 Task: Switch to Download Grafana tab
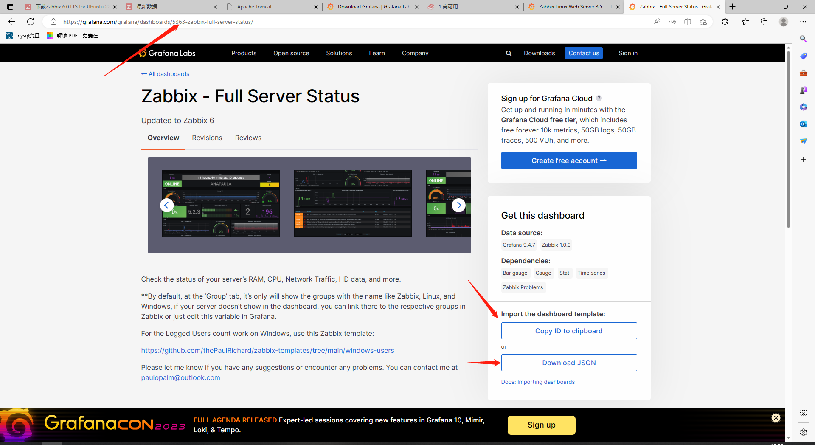[372, 7]
